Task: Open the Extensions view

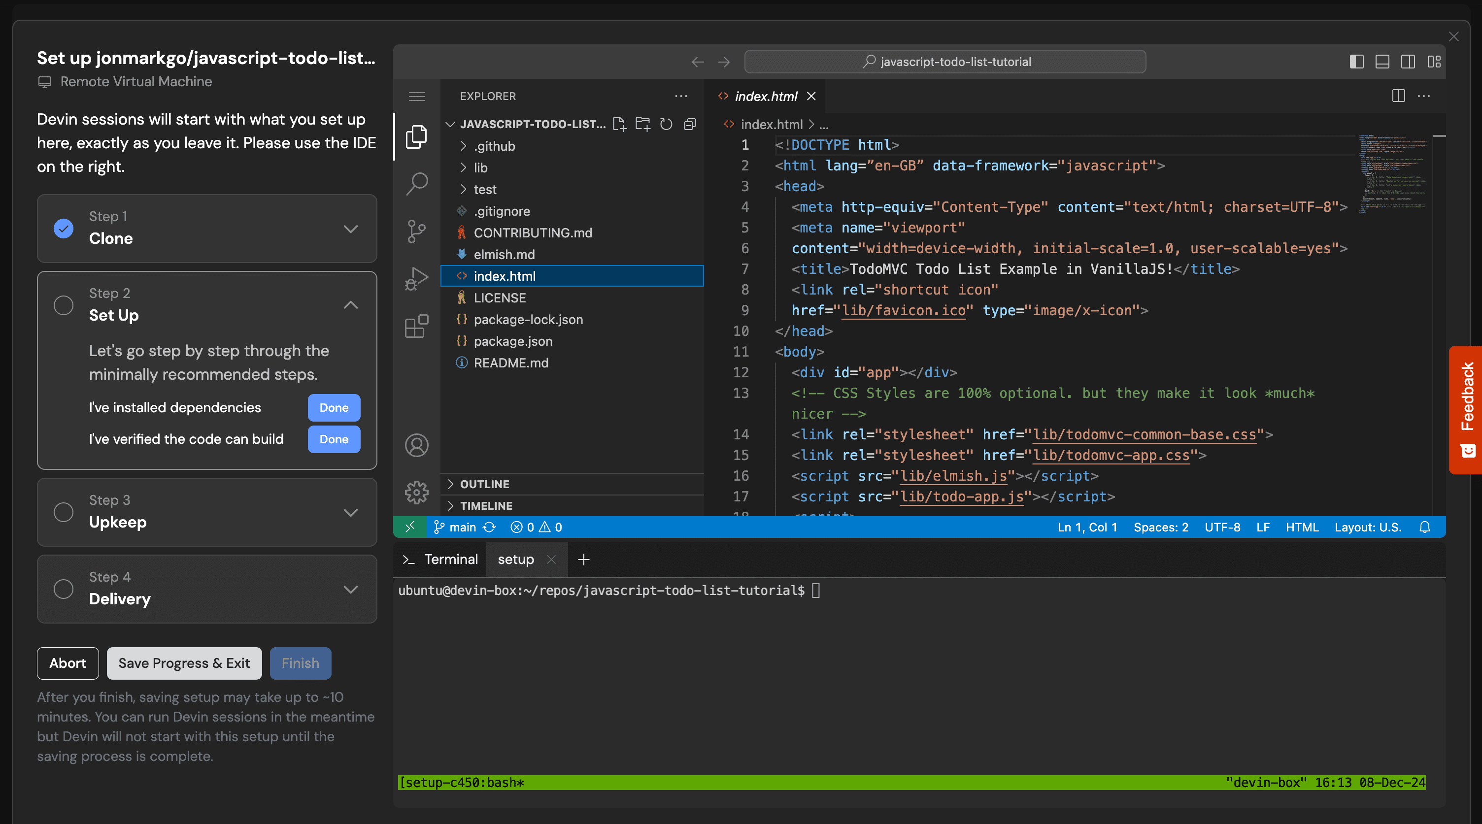Action: 416,327
